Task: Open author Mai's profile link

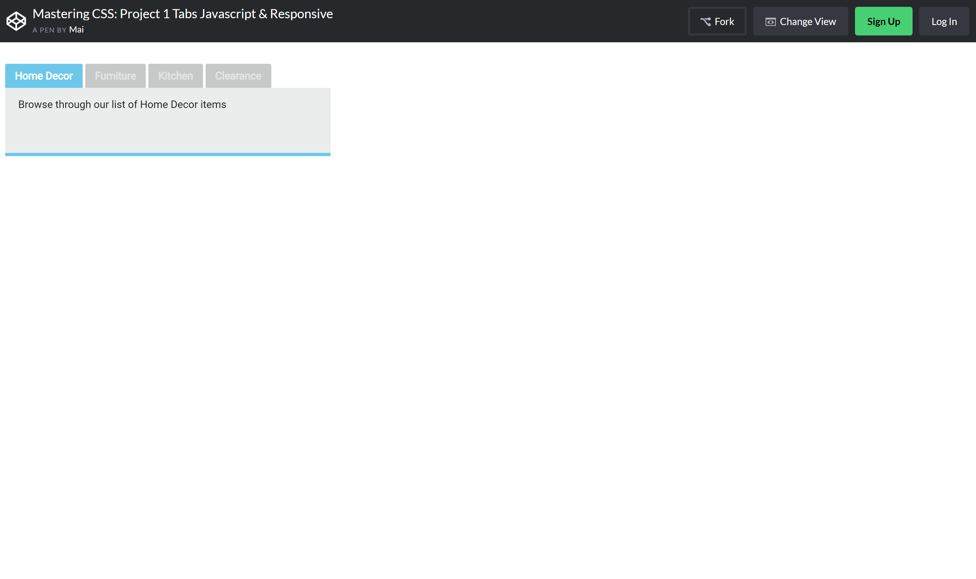Action: point(76,30)
